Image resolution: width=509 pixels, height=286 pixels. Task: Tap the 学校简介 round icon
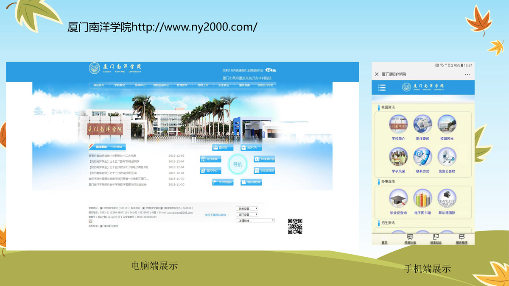click(398, 124)
